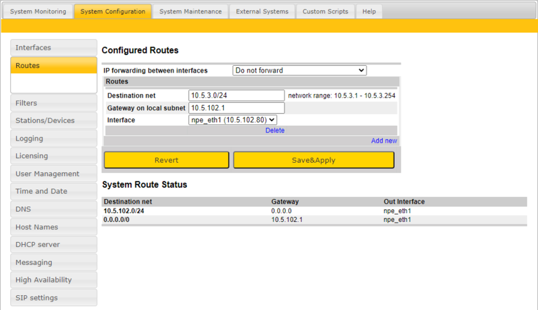Select High Availability in sidebar
The image size is (538, 310).
point(54,280)
